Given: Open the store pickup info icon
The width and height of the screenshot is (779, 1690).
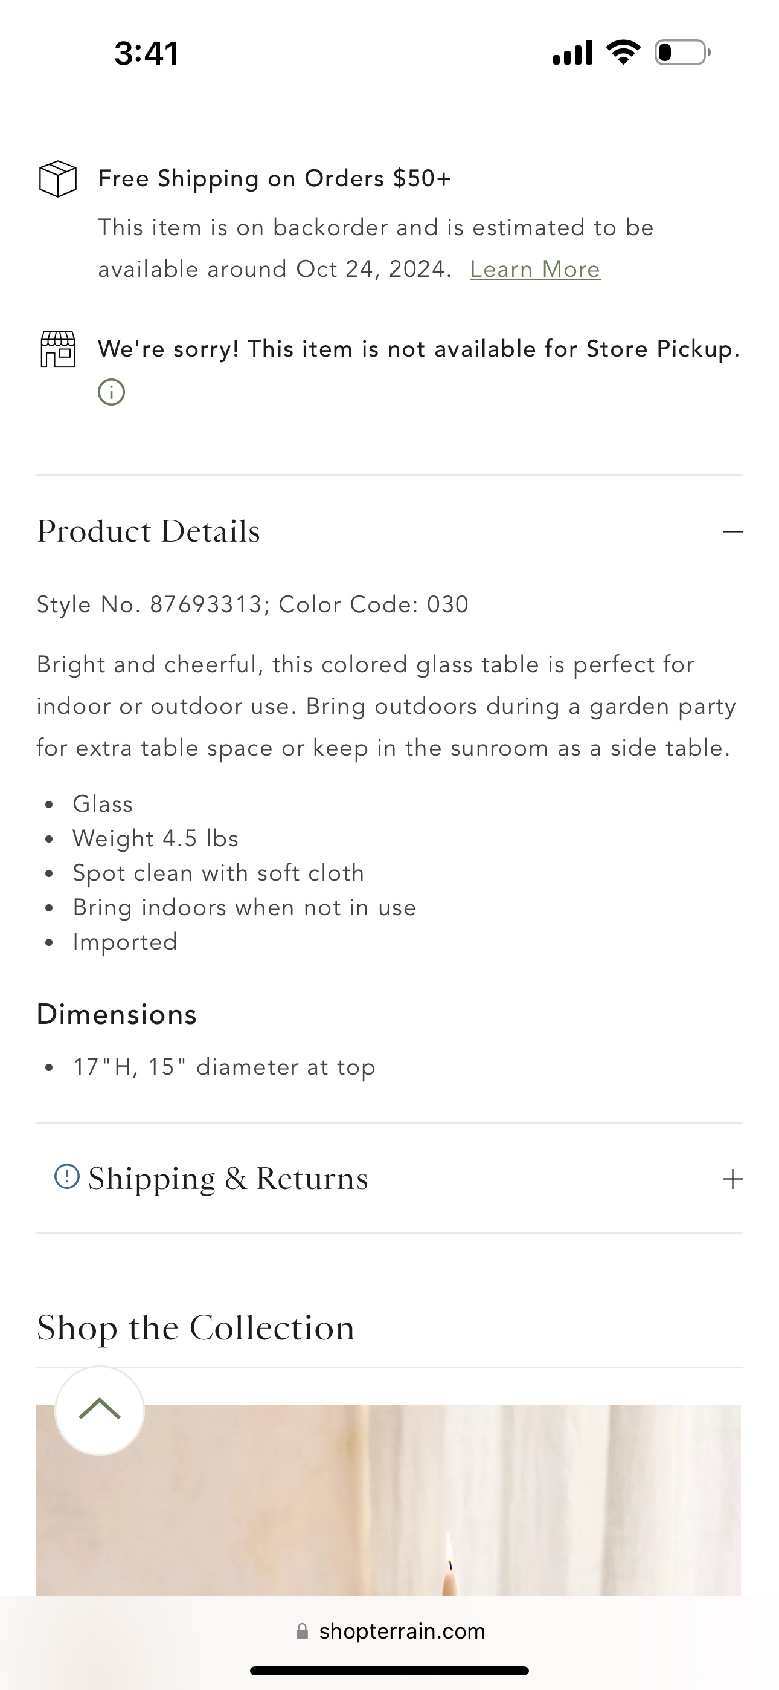Looking at the screenshot, I should [x=112, y=392].
